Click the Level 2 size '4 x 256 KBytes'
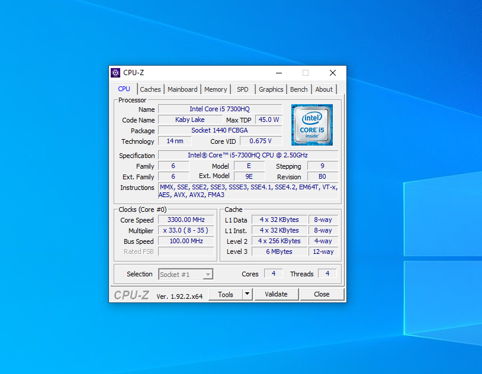The image size is (482, 374). 279,241
